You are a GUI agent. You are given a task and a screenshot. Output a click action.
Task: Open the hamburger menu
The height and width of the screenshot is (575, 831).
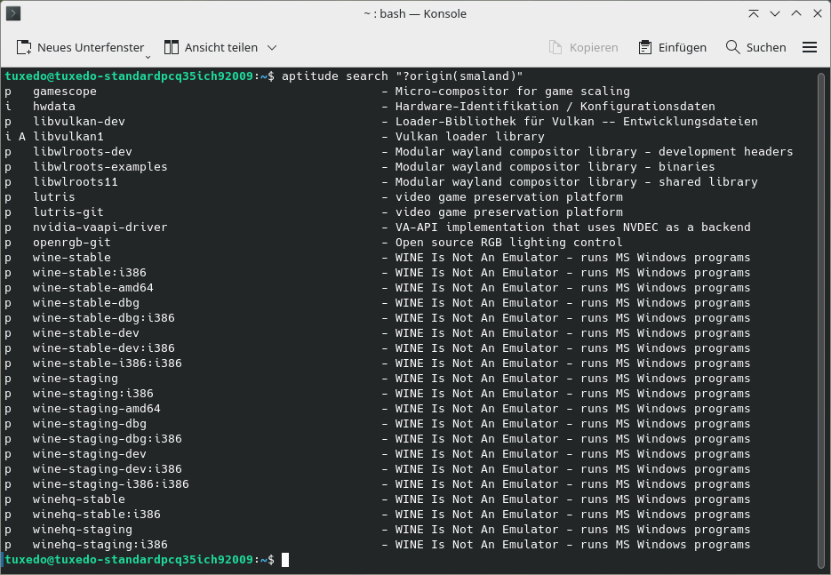[810, 48]
